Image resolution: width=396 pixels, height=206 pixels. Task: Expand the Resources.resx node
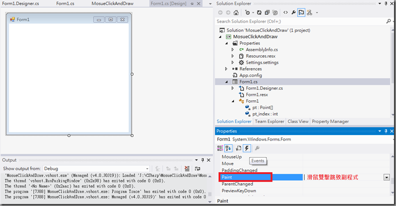click(233, 56)
